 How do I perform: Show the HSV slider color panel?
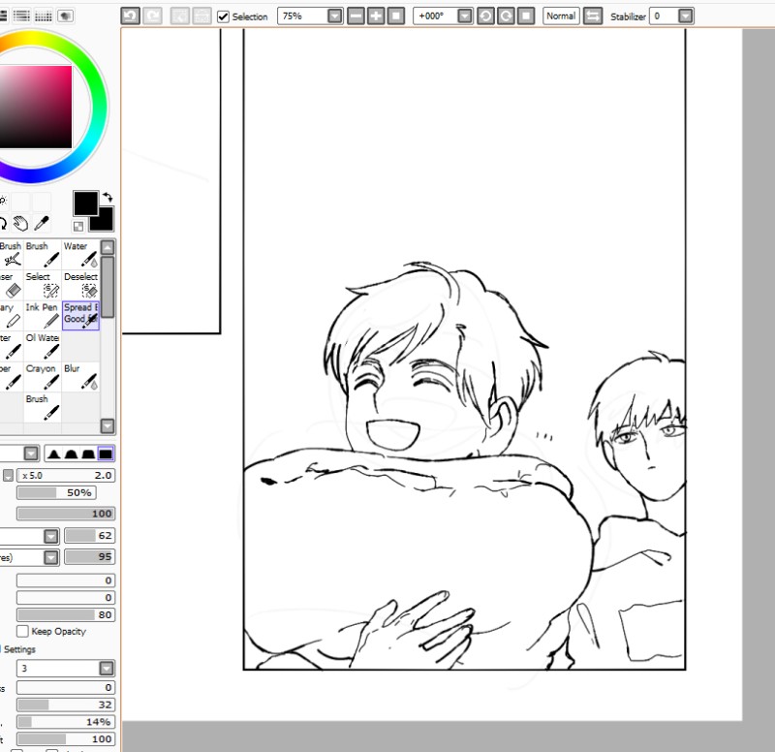pyautogui.click(x=21, y=16)
